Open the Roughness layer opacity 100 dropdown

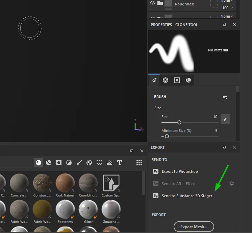click(x=227, y=8)
